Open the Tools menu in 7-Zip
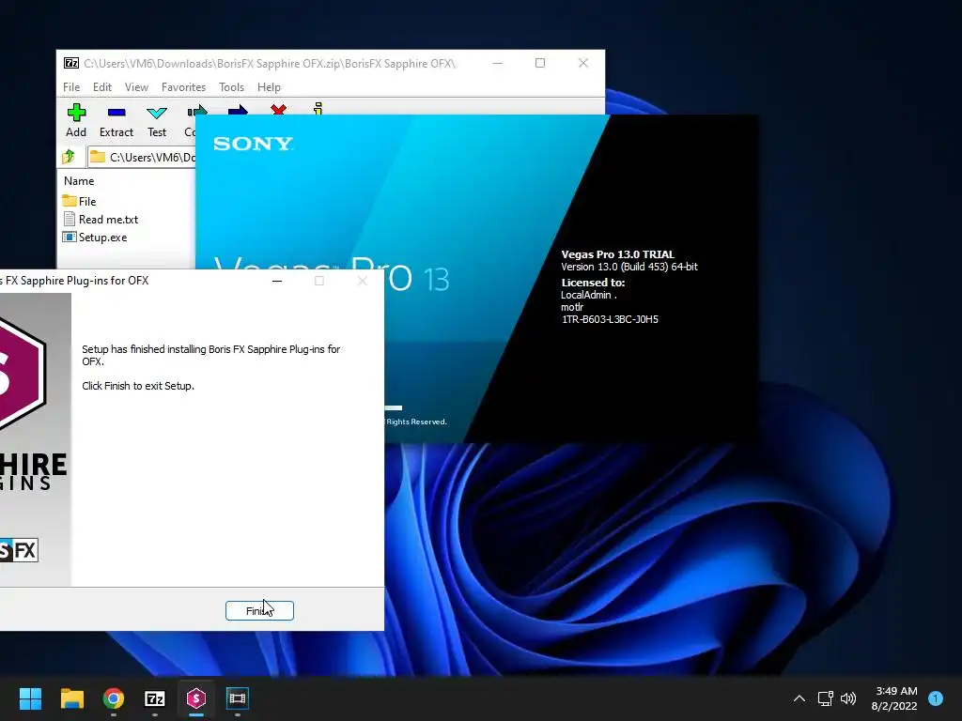Viewport: 962px width, 721px height. 231,87
